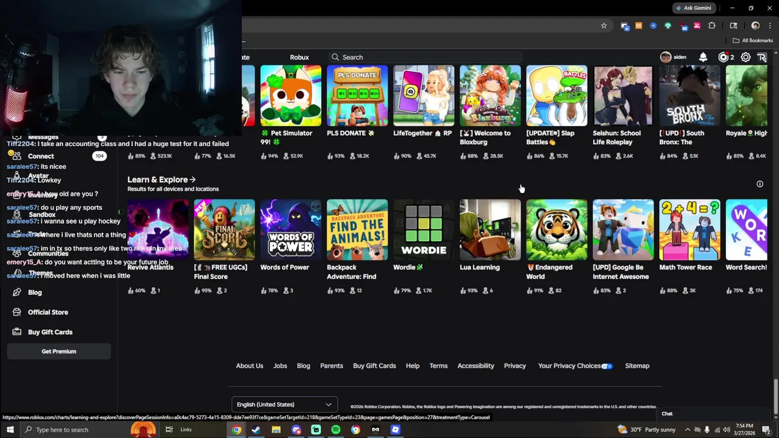Click the RoPro extension icon in Roblox header

[x=761, y=57]
